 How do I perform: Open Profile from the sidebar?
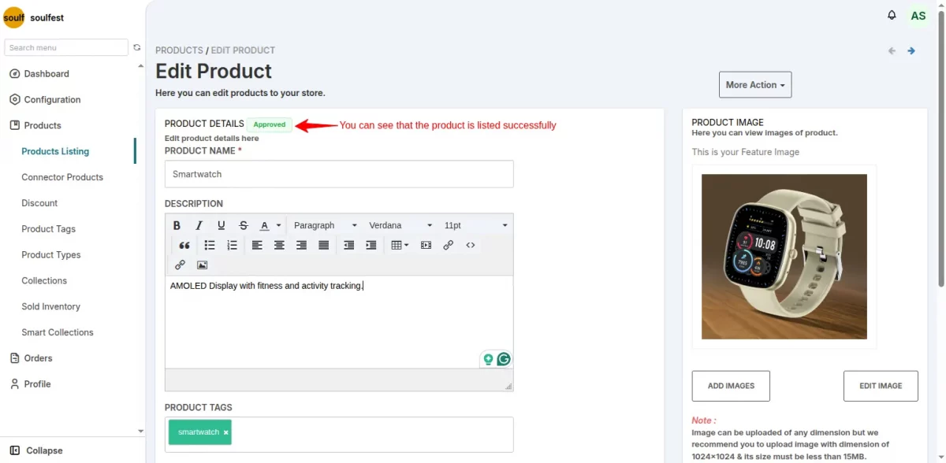click(37, 384)
